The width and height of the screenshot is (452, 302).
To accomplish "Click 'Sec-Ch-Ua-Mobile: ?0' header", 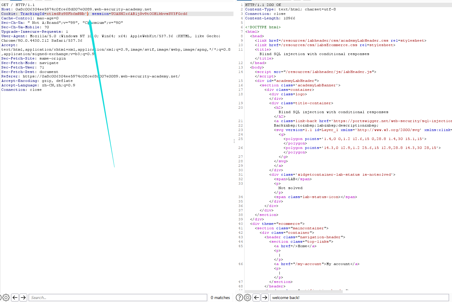I will [25, 27].
